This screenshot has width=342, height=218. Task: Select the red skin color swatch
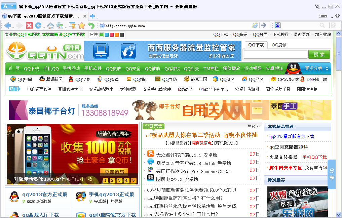click(112, 35)
